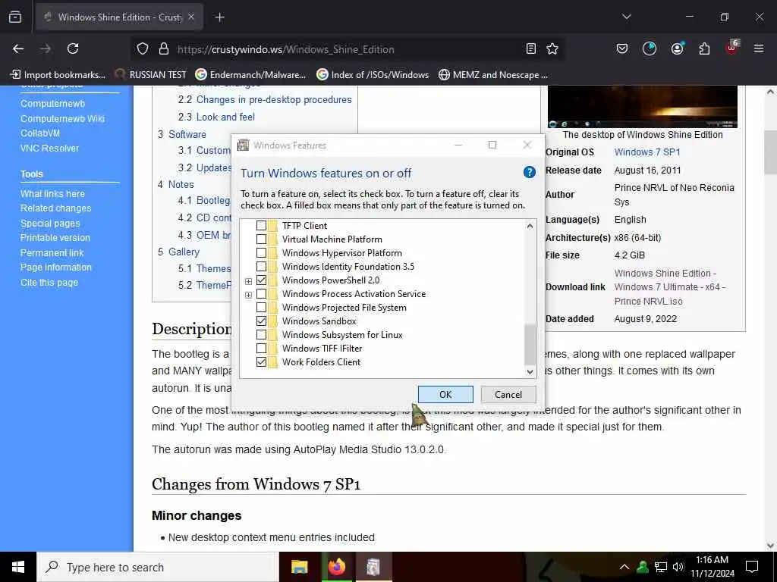777x582 pixels.
Task: Click the Firefox back arrow button
Action: [18, 48]
